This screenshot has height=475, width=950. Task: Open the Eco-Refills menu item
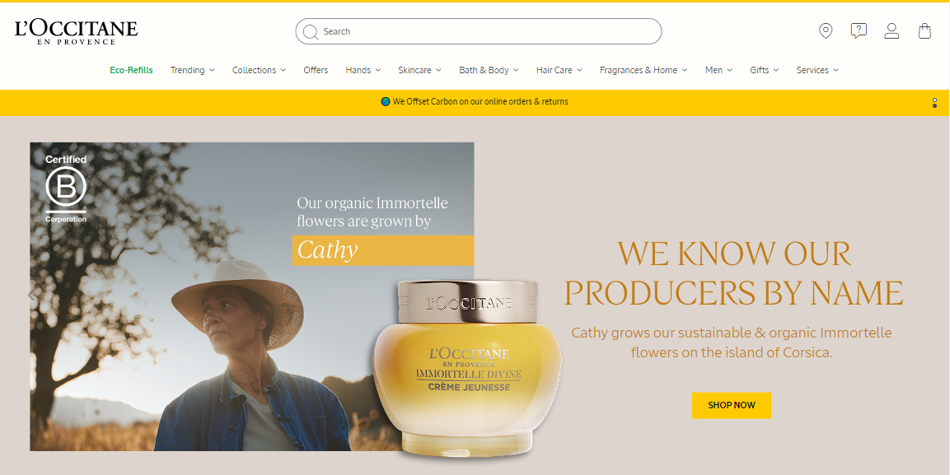[x=132, y=70]
